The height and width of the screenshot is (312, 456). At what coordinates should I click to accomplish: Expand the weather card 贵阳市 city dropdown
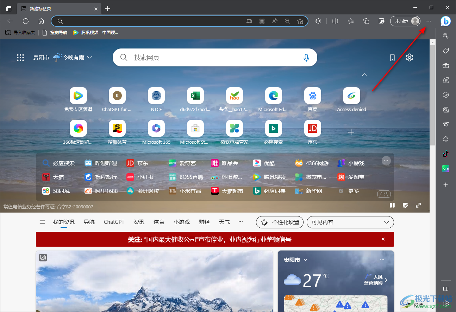pyautogui.click(x=305, y=260)
